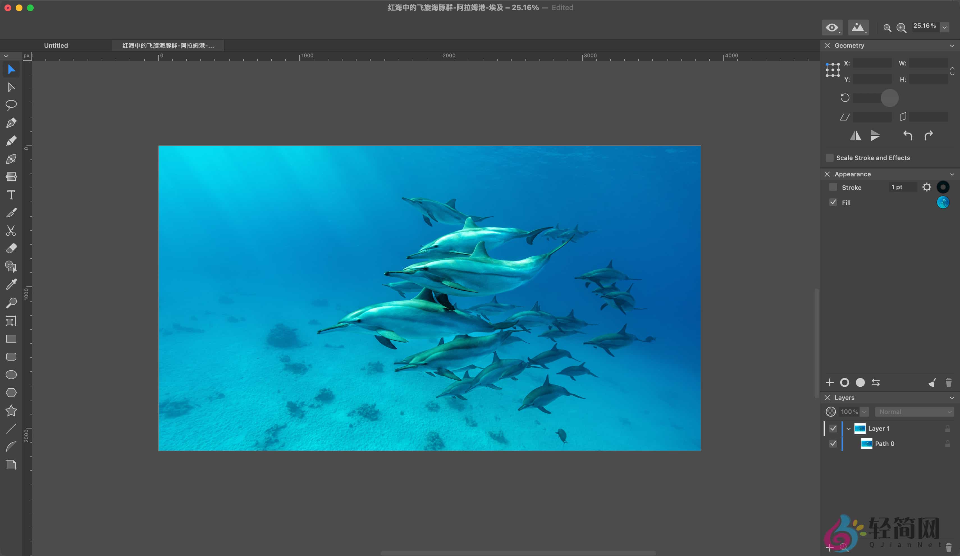Close the Appearance panel
The image size is (960, 556).
coord(827,174)
